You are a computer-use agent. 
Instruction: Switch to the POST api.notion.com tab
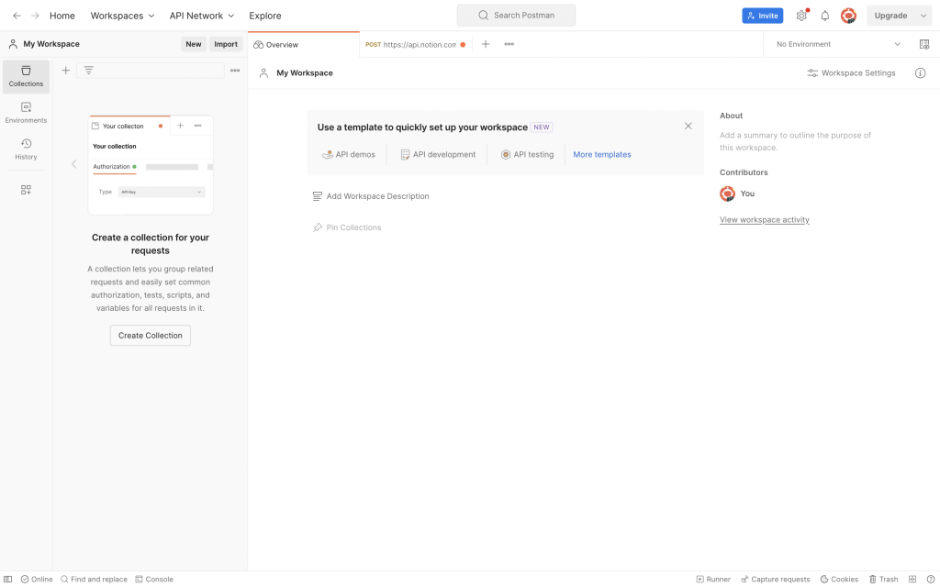coord(416,44)
